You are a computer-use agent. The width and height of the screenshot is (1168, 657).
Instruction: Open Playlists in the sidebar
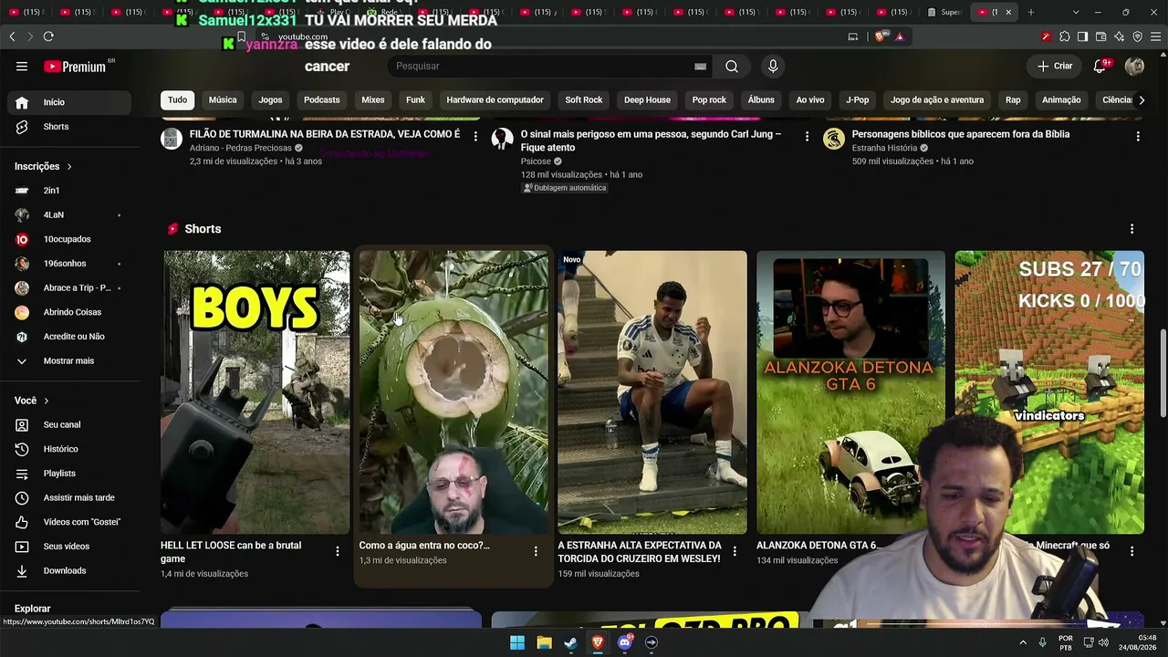[x=71, y=474]
